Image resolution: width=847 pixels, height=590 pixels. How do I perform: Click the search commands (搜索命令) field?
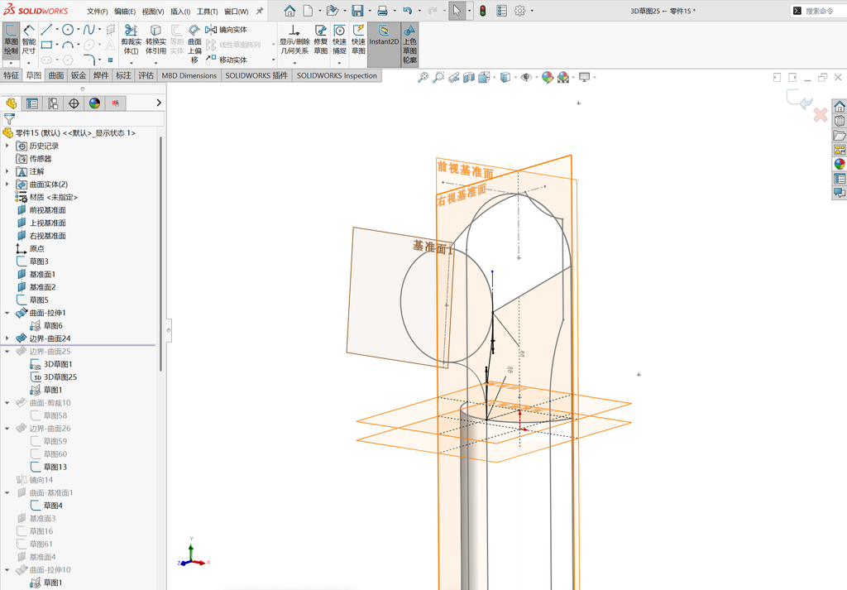click(x=819, y=11)
